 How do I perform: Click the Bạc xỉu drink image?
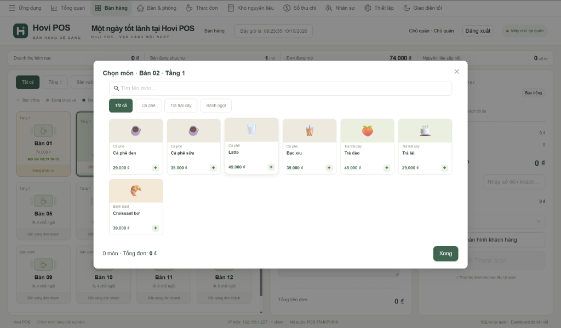[310, 131]
